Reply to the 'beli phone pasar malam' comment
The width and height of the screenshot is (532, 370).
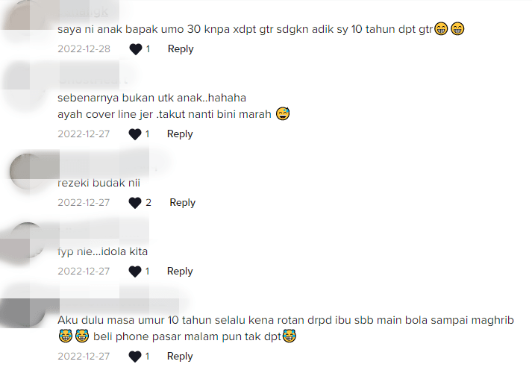click(180, 357)
